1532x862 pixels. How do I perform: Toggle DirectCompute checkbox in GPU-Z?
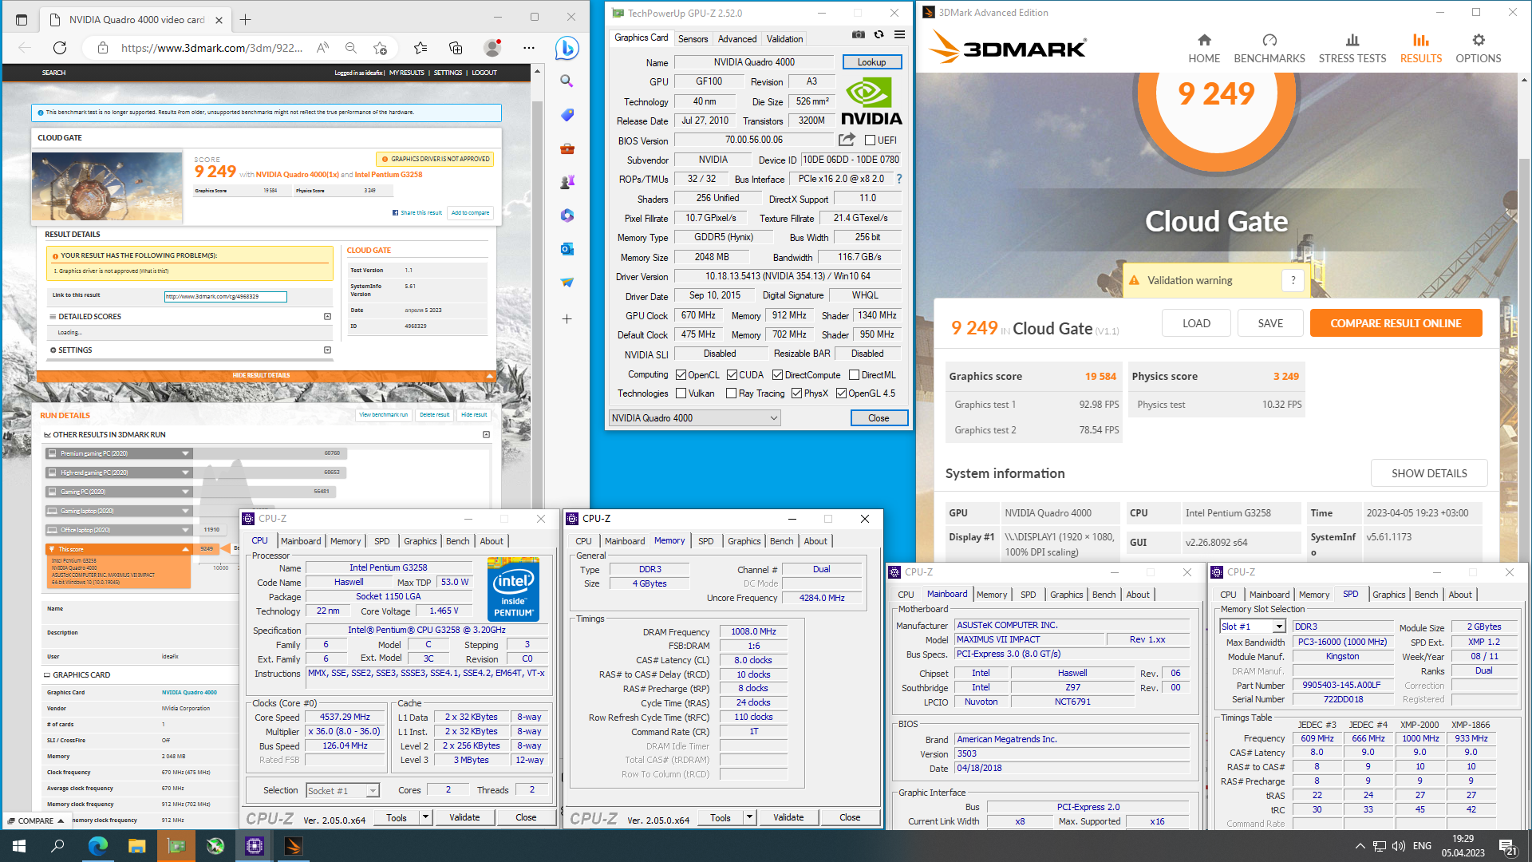click(777, 375)
